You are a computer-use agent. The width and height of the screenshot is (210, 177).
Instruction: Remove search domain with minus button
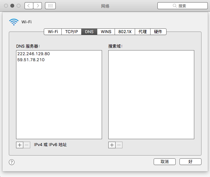pos(119,145)
